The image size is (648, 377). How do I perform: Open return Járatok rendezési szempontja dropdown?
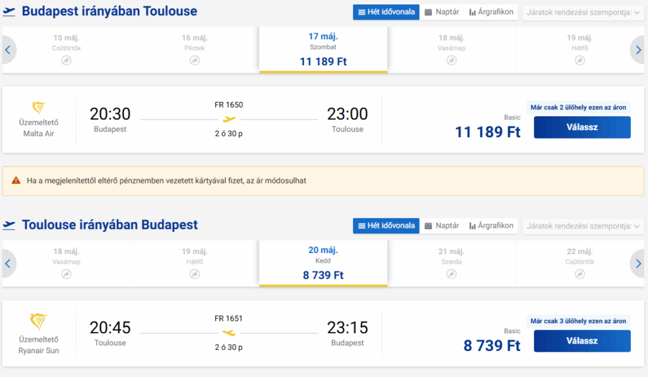(582, 226)
